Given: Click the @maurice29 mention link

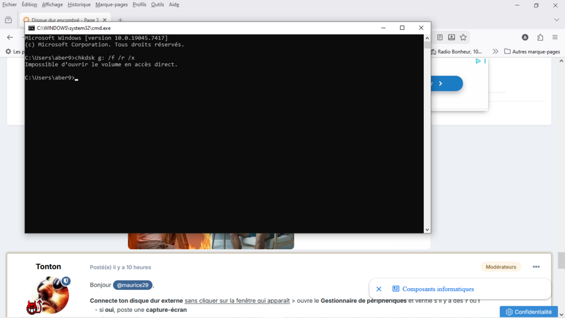Looking at the screenshot, I should coord(133,285).
